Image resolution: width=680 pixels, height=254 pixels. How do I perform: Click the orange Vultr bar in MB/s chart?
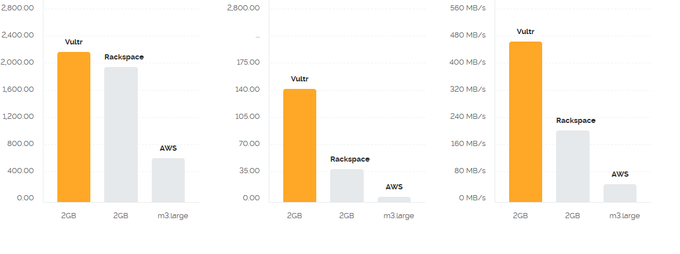[x=525, y=122]
